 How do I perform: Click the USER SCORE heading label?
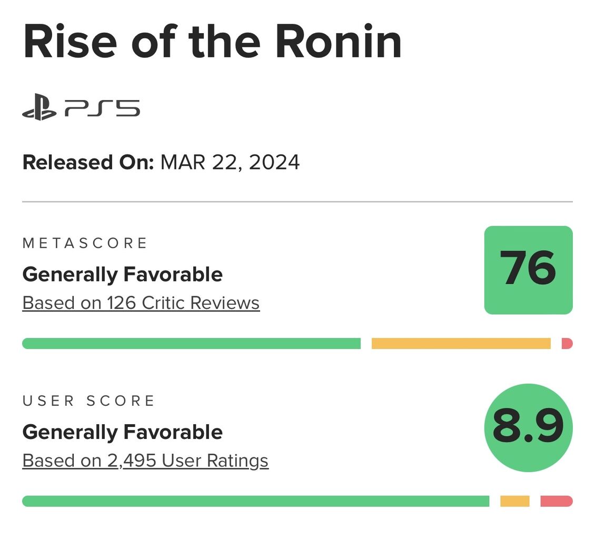click(88, 401)
